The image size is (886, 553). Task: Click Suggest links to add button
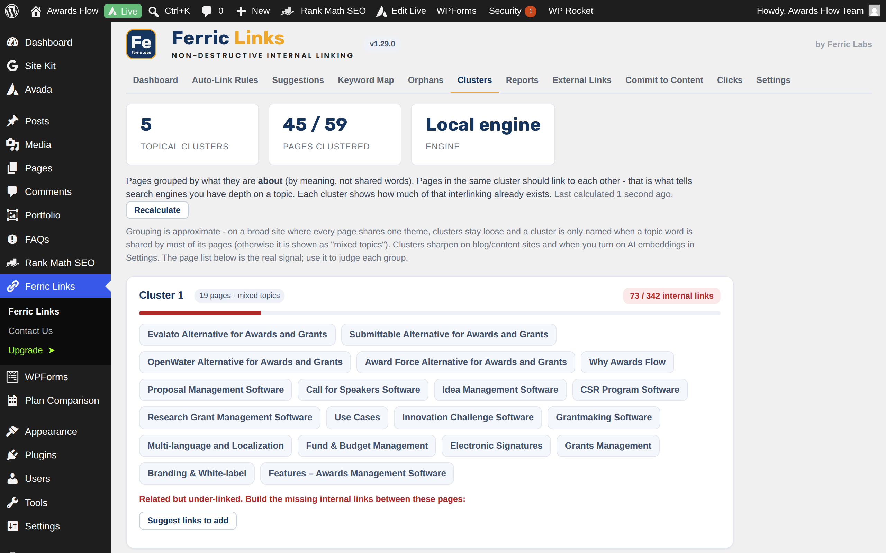(x=188, y=521)
